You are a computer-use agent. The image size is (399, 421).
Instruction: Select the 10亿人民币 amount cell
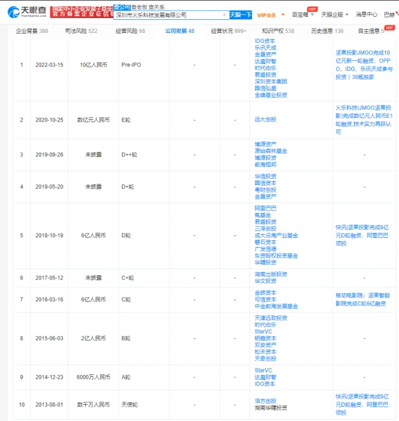pos(93,65)
